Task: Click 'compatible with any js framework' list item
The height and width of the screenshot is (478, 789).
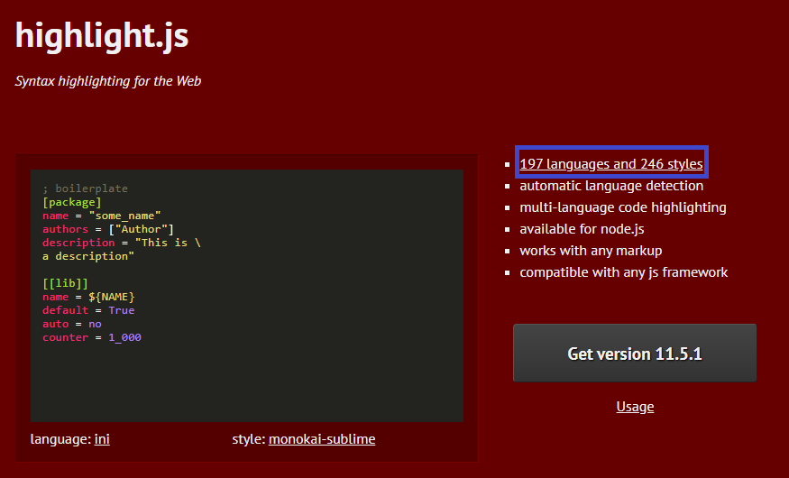Action: [x=623, y=272]
